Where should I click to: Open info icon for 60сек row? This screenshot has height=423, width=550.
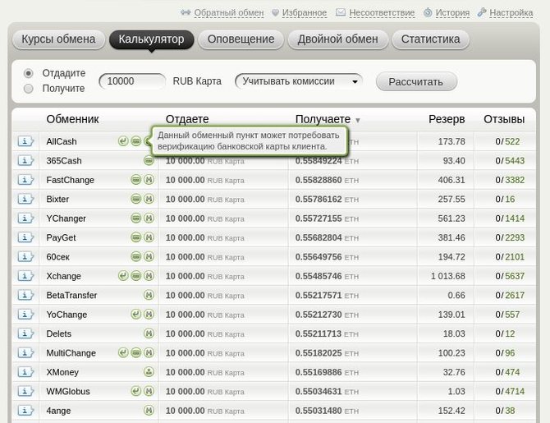coord(25,257)
